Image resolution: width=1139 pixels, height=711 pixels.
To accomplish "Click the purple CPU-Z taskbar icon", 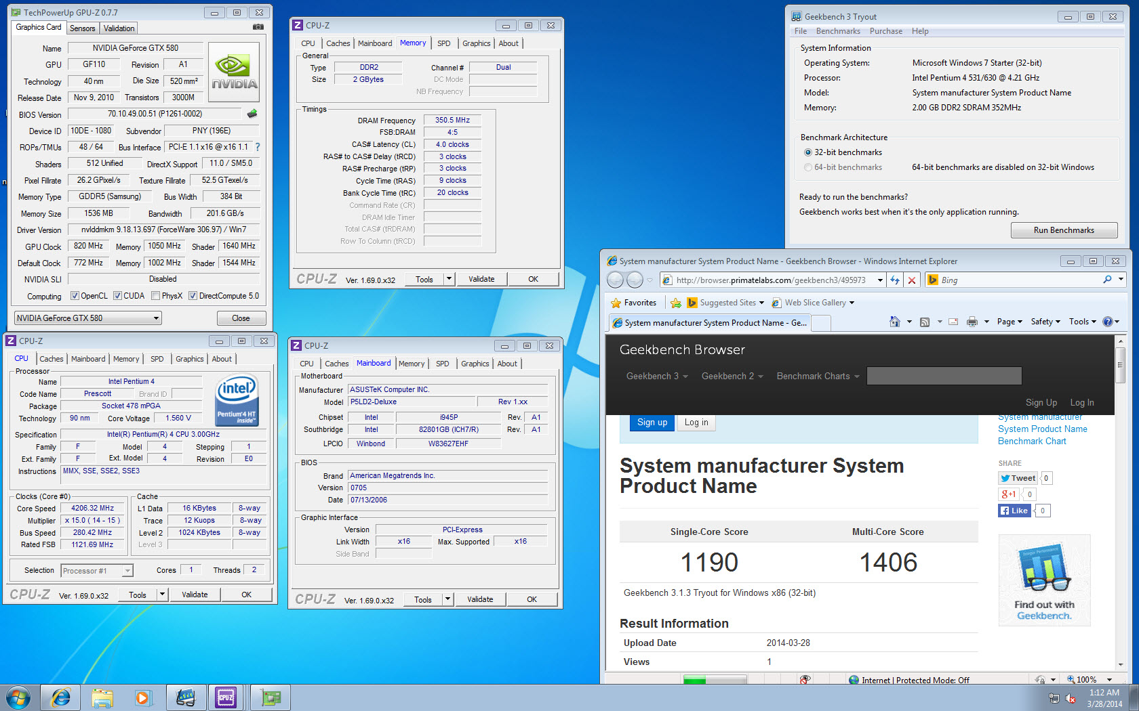I will 226,697.
